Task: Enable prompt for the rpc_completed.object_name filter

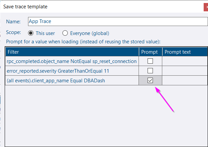Action: click(x=150, y=61)
